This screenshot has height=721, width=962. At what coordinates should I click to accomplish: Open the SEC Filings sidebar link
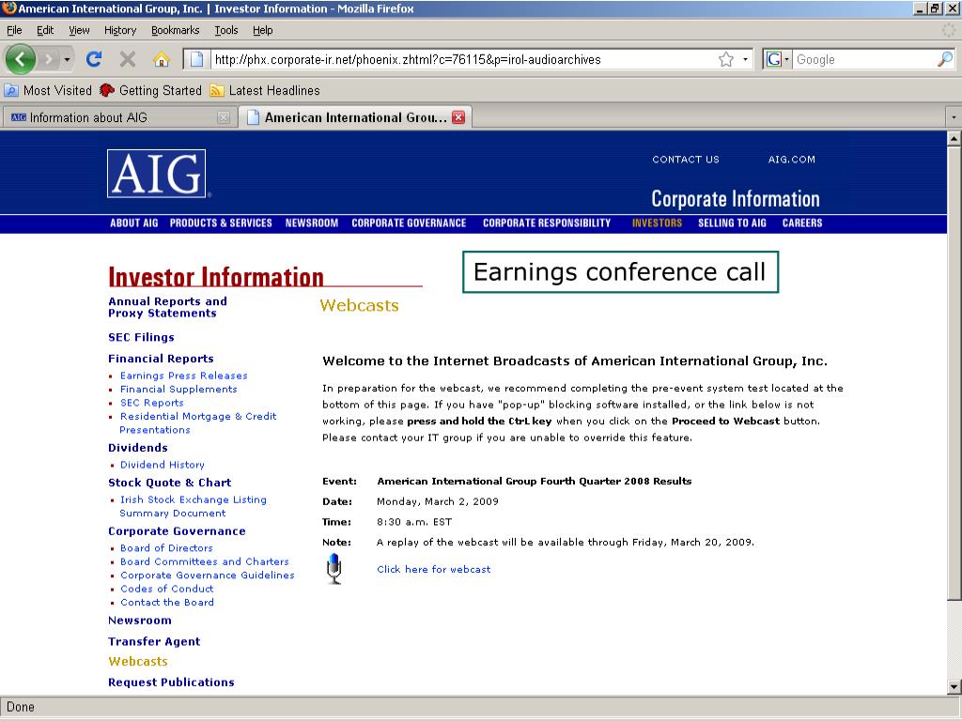click(141, 337)
